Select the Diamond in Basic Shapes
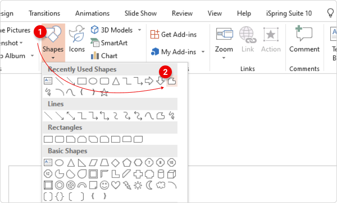The height and width of the screenshot is (203, 337). pyautogui.click(x=116, y=163)
